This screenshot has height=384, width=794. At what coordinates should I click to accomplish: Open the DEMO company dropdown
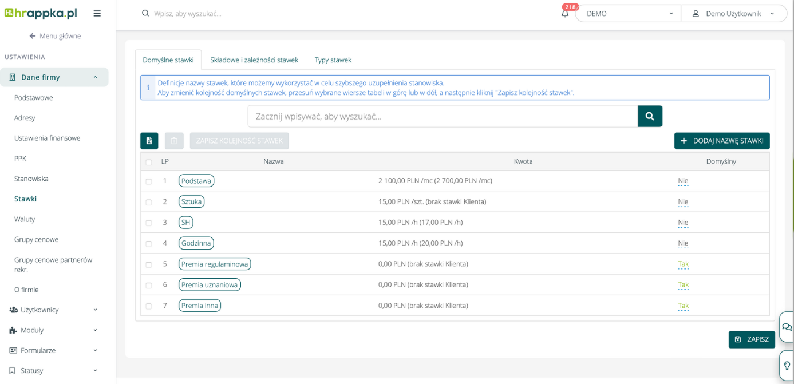click(x=628, y=14)
